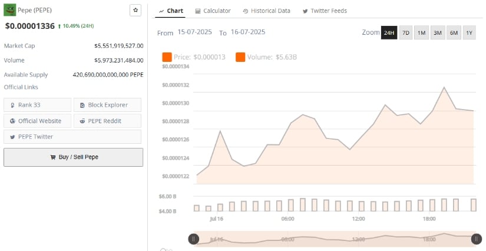Click the Jul 16 axis label
Viewport: 486px width, 251px height.
[216, 219]
